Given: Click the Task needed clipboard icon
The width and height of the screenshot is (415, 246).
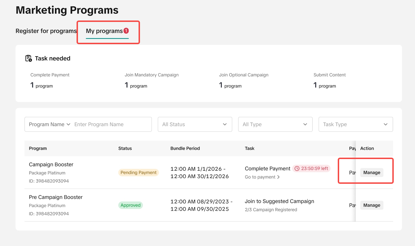Looking at the screenshot, I should pyautogui.click(x=28, y=58).
